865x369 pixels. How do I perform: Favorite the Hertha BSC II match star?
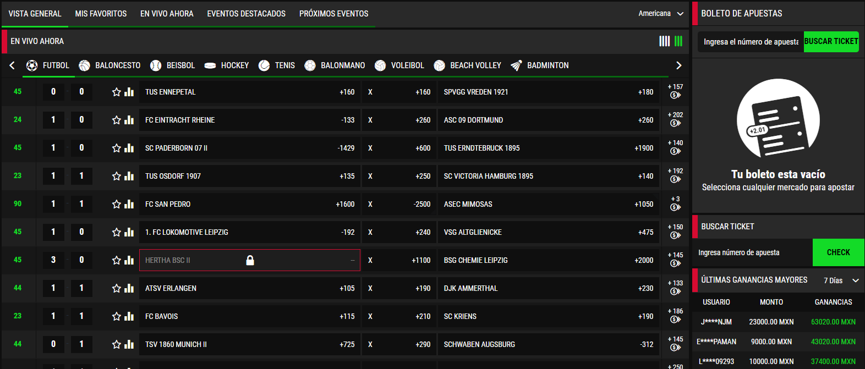click(x=116, y=260)
